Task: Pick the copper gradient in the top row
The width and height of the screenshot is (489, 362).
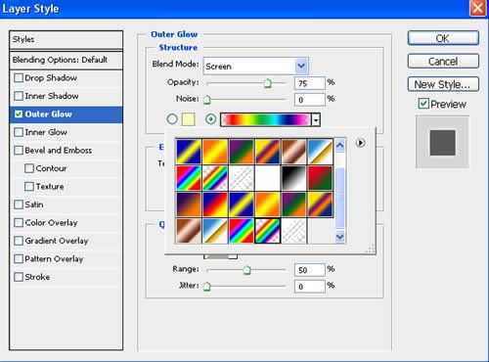Action: [x=293, y=152]
